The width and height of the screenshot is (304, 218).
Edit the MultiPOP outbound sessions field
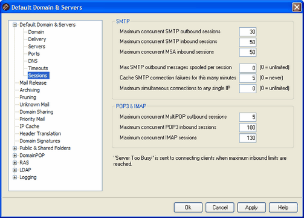tap(248, 117)
